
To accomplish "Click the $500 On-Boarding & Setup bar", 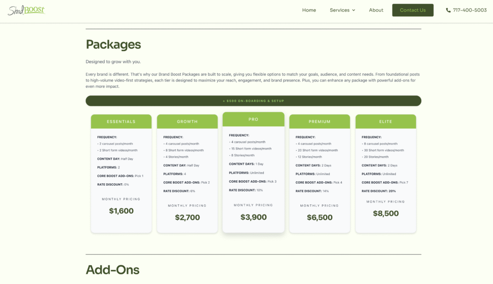I will pos(253,101).
